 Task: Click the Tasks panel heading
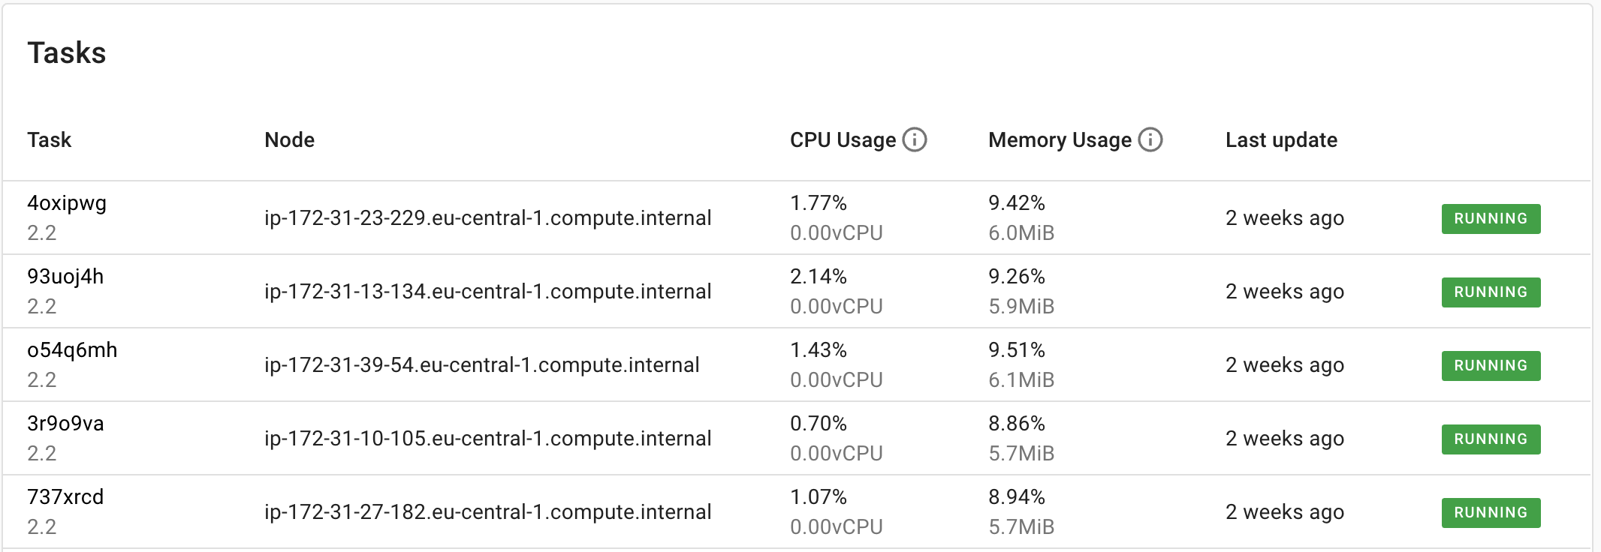point(67,52)
